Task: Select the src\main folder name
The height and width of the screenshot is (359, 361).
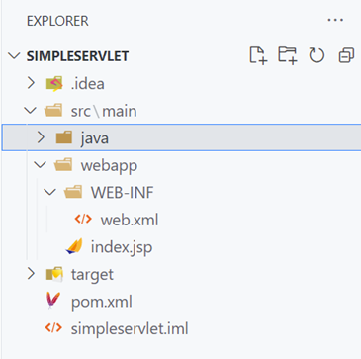Action: [x=104, y=111]
